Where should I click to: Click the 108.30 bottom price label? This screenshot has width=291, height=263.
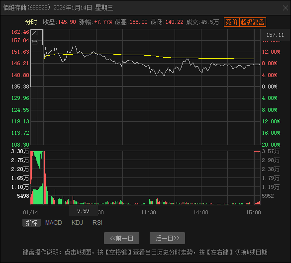(x=20, y=145)
